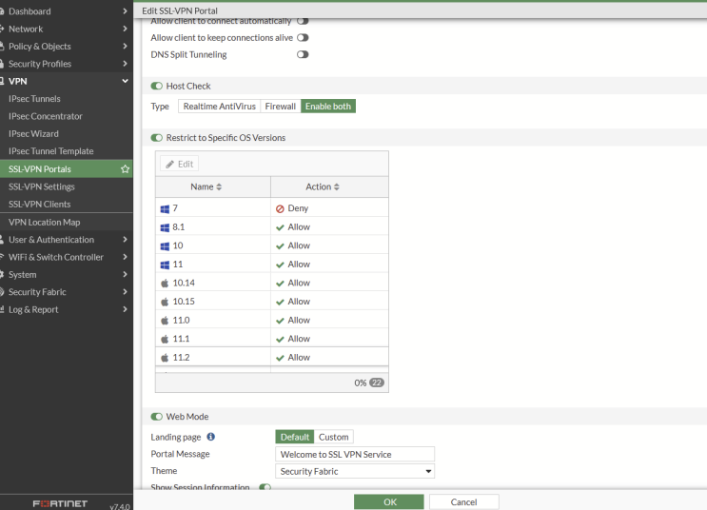Viewport: 707px width, 510px height.
Task: Click the Windows icon in the 7 row
Action: pyautogui.click(x=165, y=208)
